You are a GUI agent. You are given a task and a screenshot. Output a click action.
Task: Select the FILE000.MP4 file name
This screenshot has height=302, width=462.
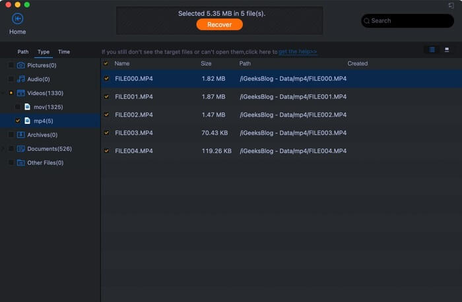[134, 78]
